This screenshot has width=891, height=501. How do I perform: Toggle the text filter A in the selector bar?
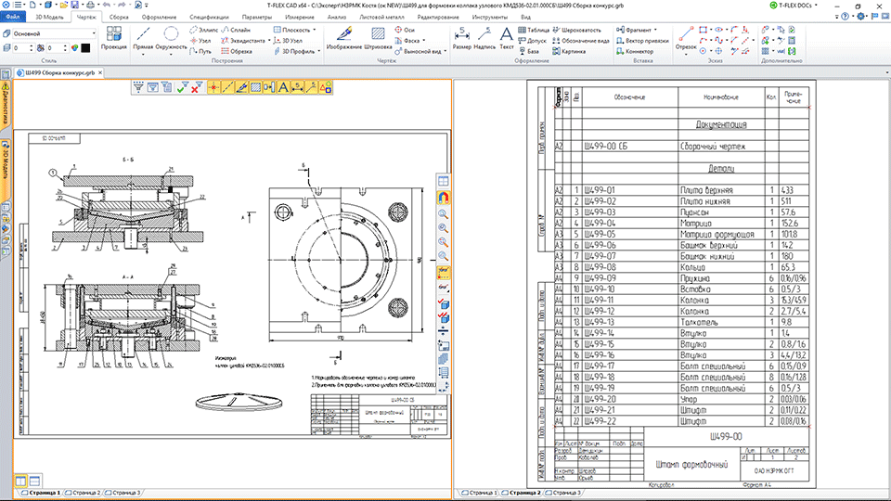coord(283,87)
